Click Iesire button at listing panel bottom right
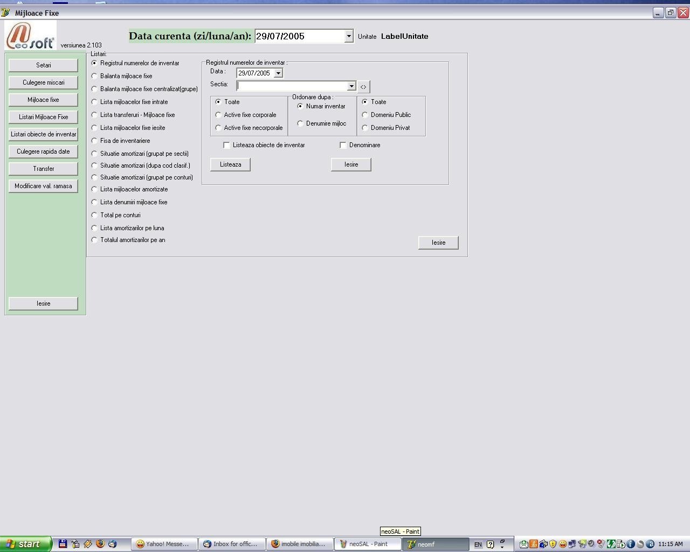 [x=438, y=243]
